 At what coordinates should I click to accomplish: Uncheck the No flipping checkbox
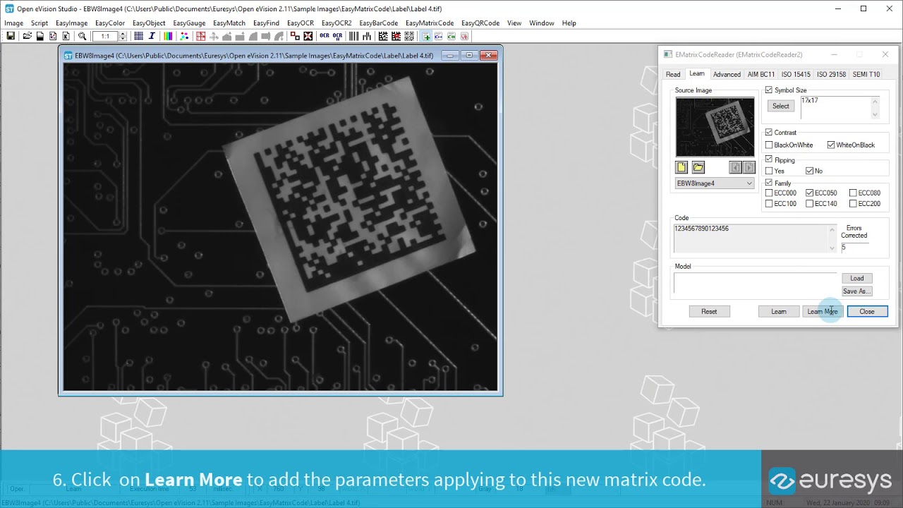coord(809,171)
